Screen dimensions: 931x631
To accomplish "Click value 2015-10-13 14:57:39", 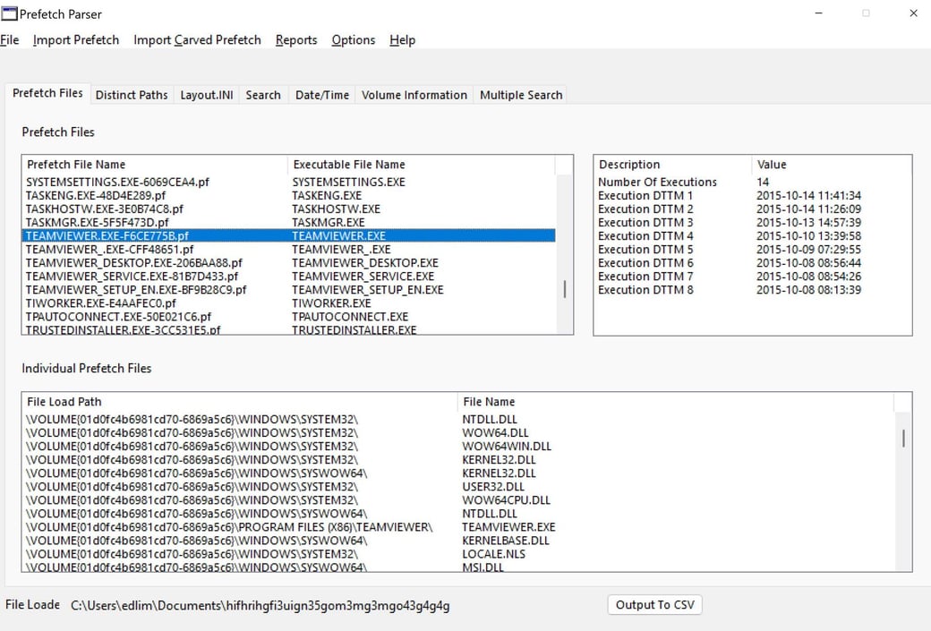I will [808, 223].
